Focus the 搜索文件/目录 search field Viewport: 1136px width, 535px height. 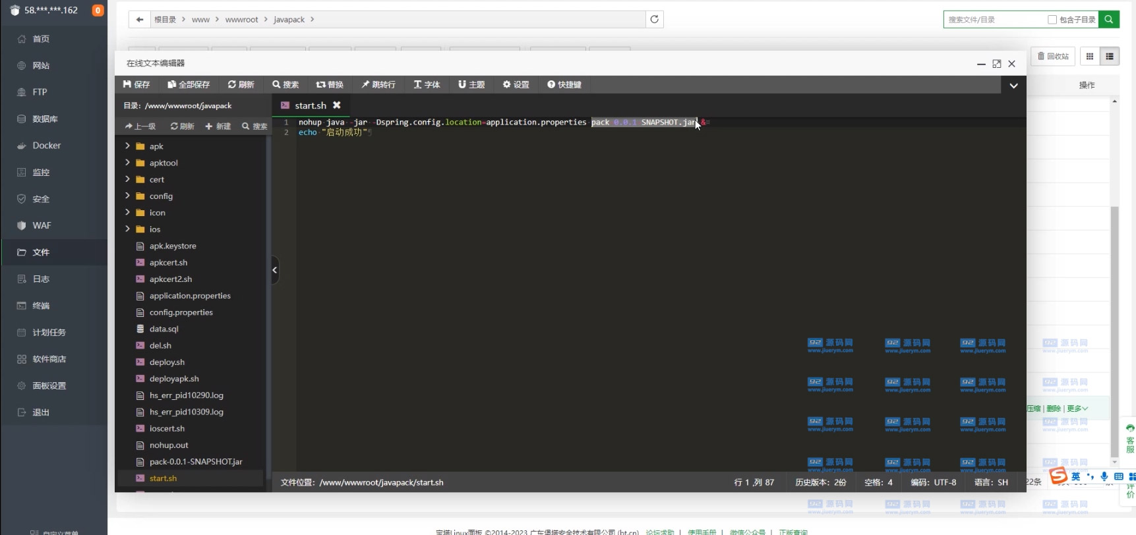(x=994, y=20)
